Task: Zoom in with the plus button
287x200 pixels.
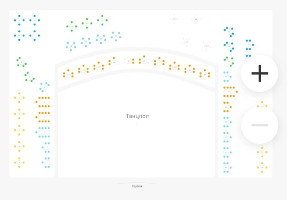Action: [x=259, y=73]
